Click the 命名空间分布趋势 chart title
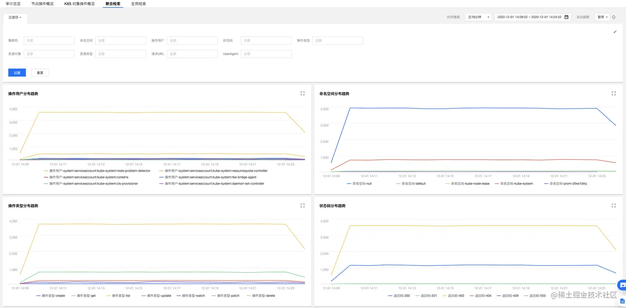This screenshot has width=626, height=308. [x=335, y=94]
